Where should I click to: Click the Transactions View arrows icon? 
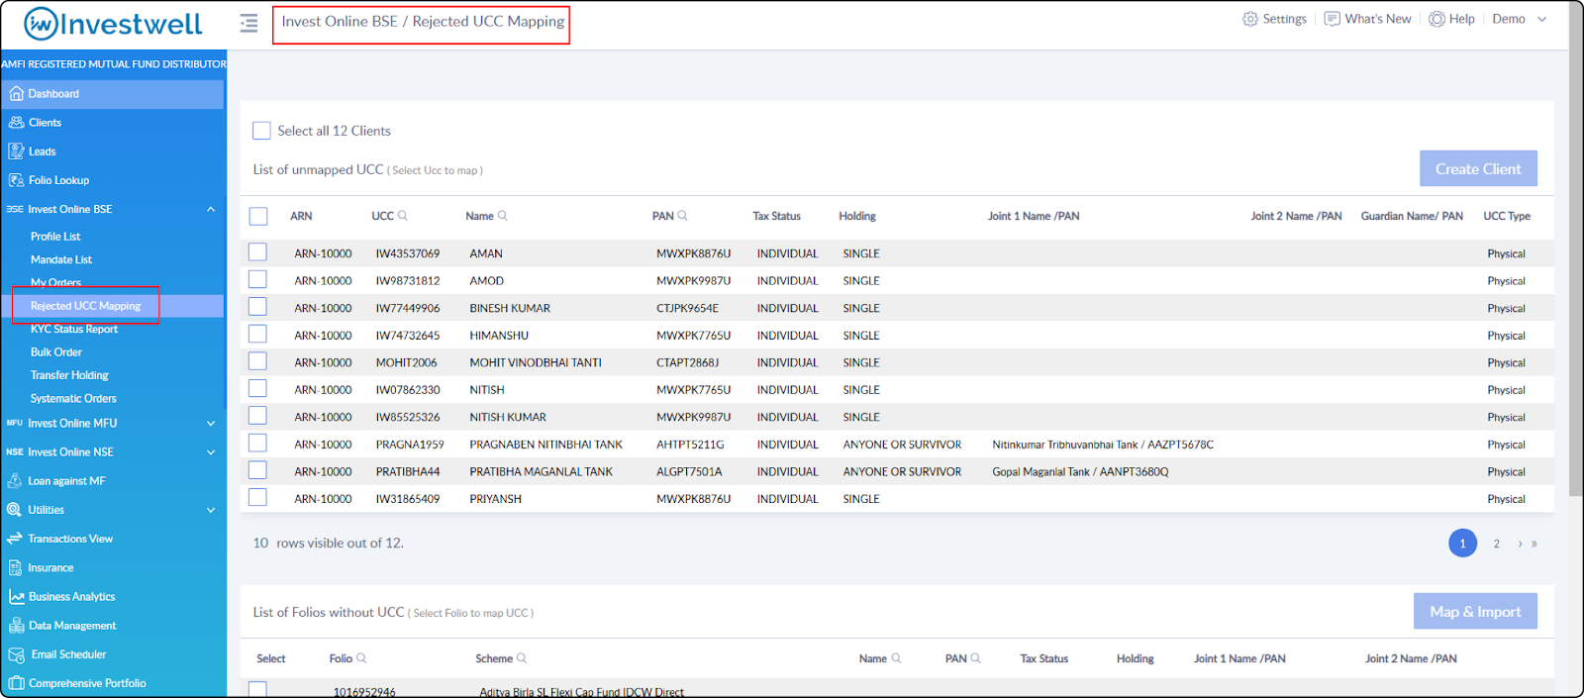coord(15,539)
